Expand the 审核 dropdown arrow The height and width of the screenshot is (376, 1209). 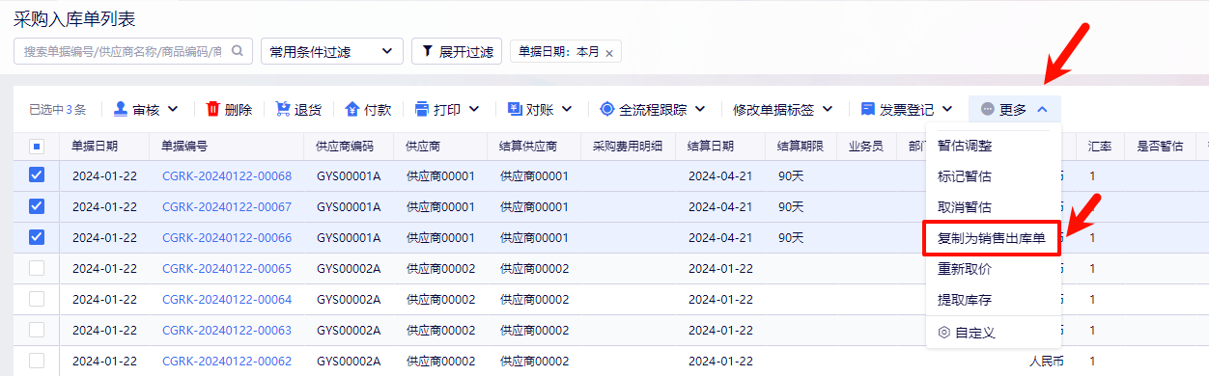(x=174, y=109)
